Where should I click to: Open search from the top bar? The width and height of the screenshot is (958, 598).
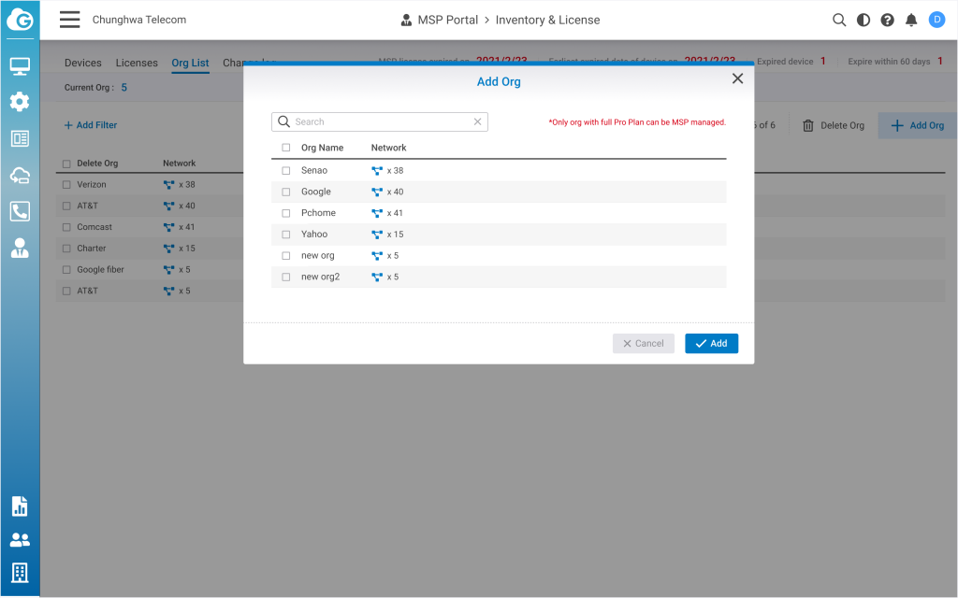point(839,19)
